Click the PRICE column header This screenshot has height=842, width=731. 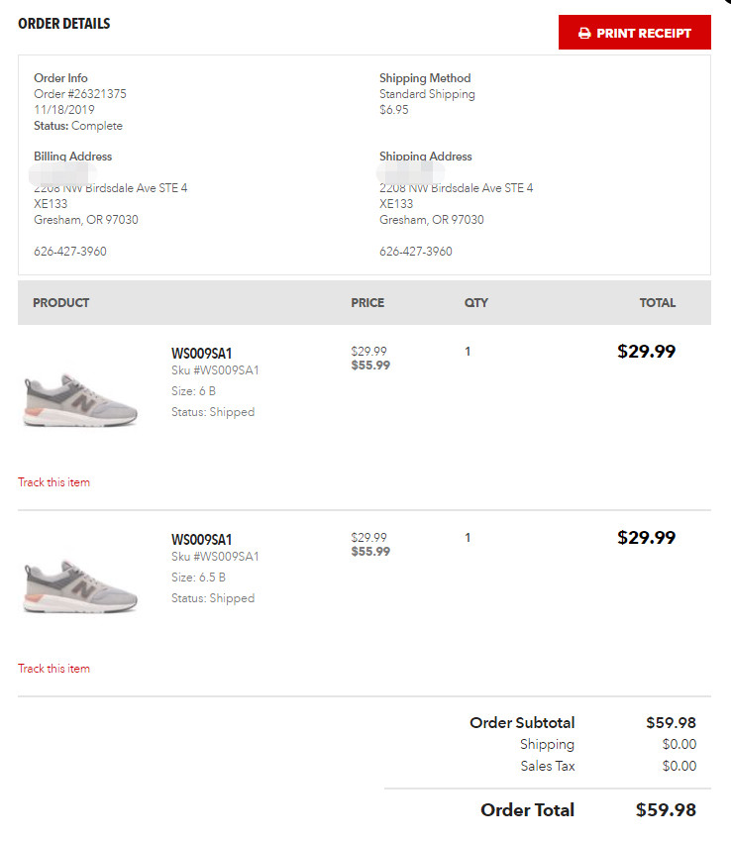pos(367,303)
